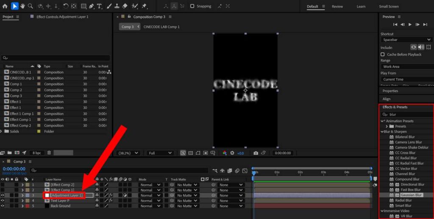Select the Clone Stamp tool
The height and width of the screenshot is (219, 434).
(x=117, y=6)
